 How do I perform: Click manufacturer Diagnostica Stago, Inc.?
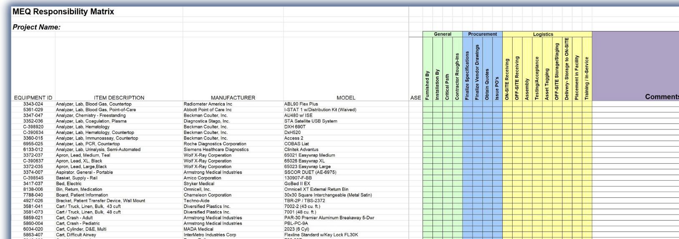(x=206, y=121)
